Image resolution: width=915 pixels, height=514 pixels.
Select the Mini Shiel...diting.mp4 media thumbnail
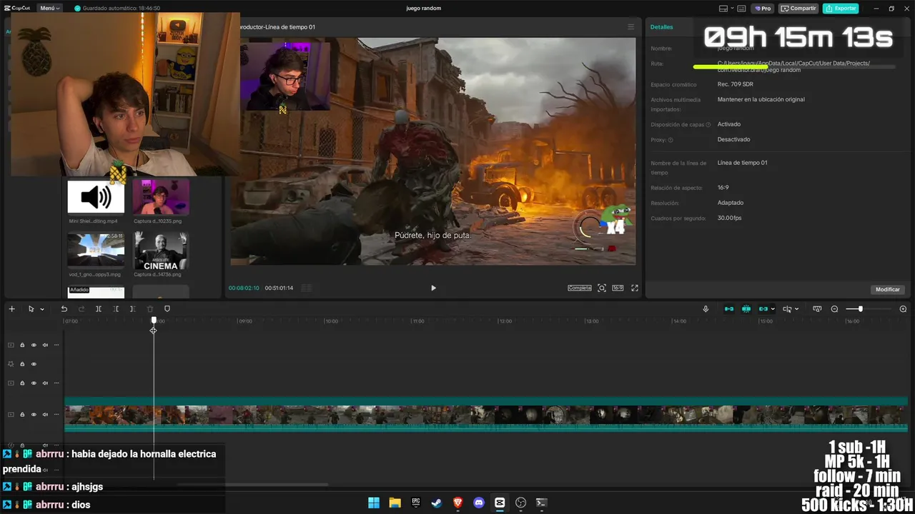tap(96, 197)
